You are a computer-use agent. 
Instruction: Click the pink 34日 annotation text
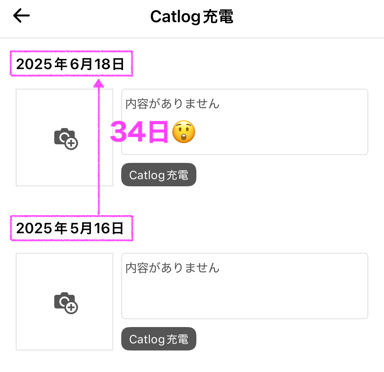click(x=139, y=132)
